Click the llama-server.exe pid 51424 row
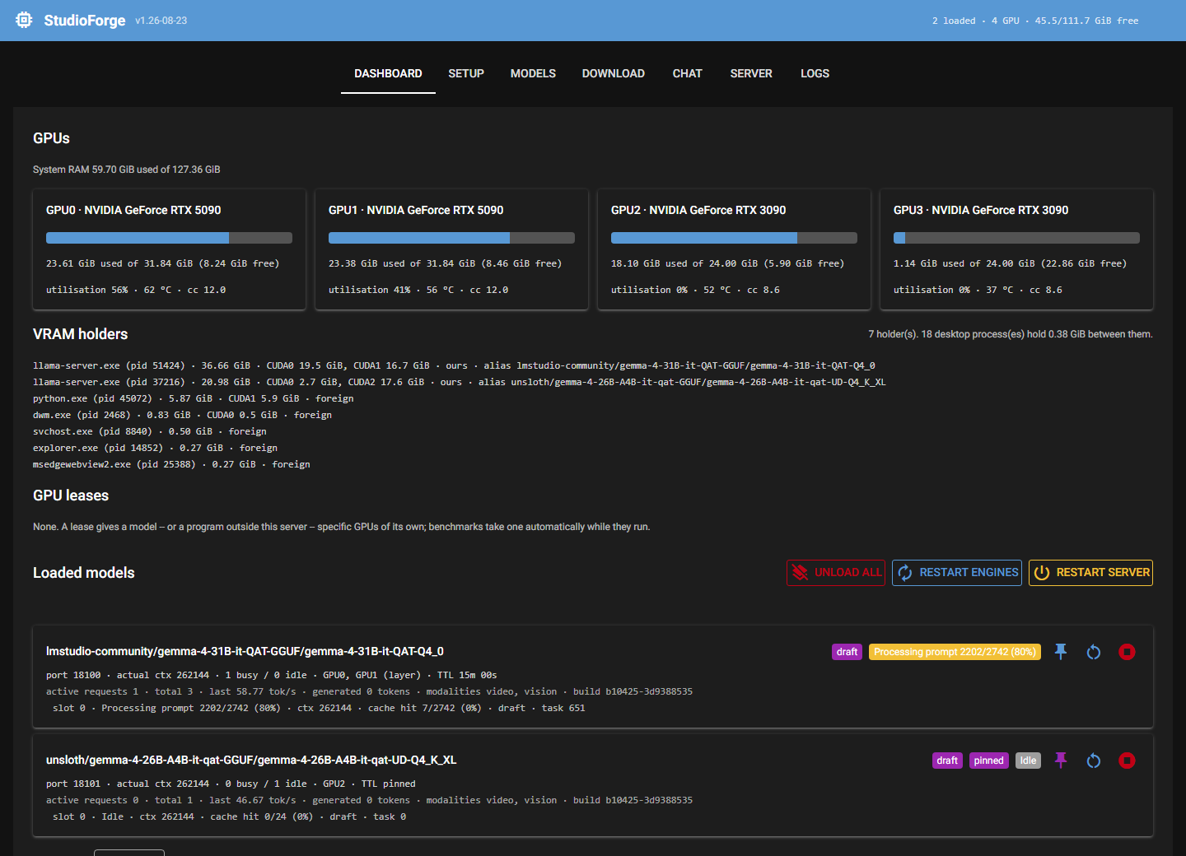 tap(454, 365)
